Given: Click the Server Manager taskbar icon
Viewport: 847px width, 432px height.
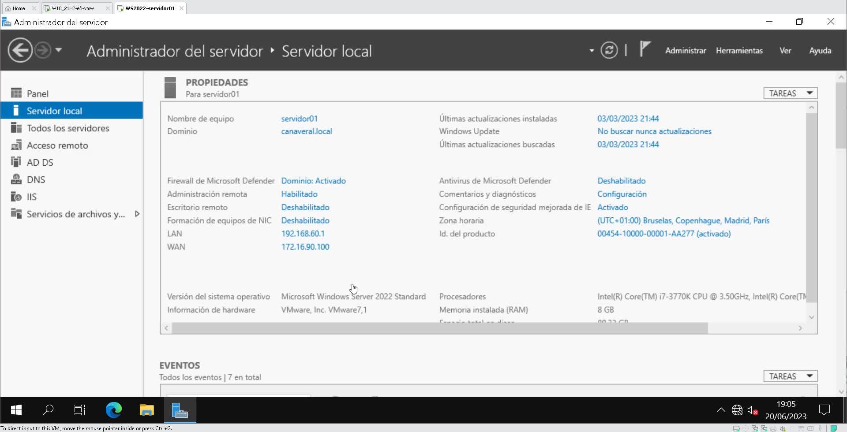Looking at the screenshot, I should 180,410.
